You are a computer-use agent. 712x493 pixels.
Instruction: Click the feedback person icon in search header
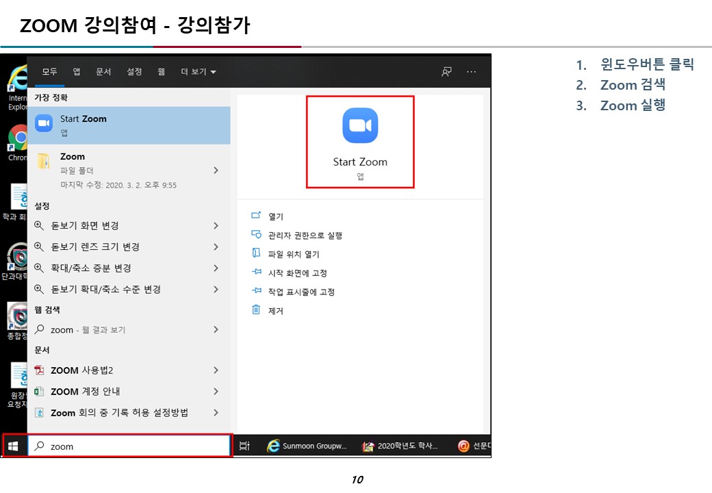tap(446, 72)
